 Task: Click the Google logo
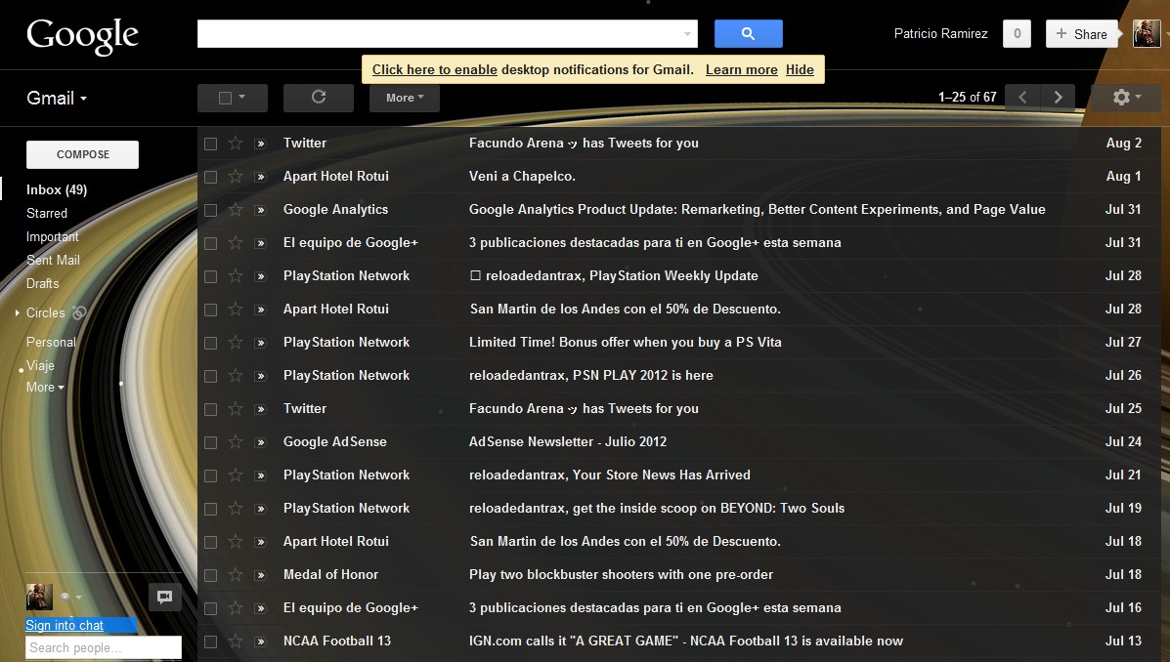82,35
